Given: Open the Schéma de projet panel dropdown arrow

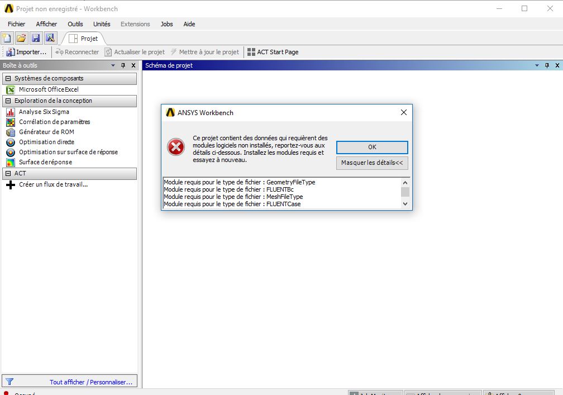Looking at the screenshot, I should 537,65.
